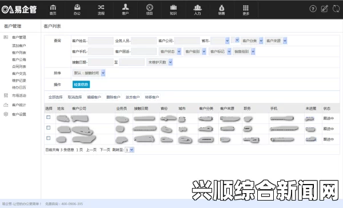Click the 客户统计 sidebar icon

pos(6,105)
